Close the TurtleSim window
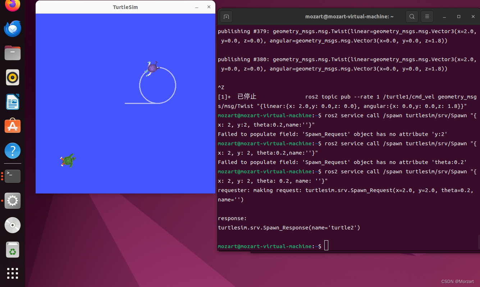 (x=209, y=7)
